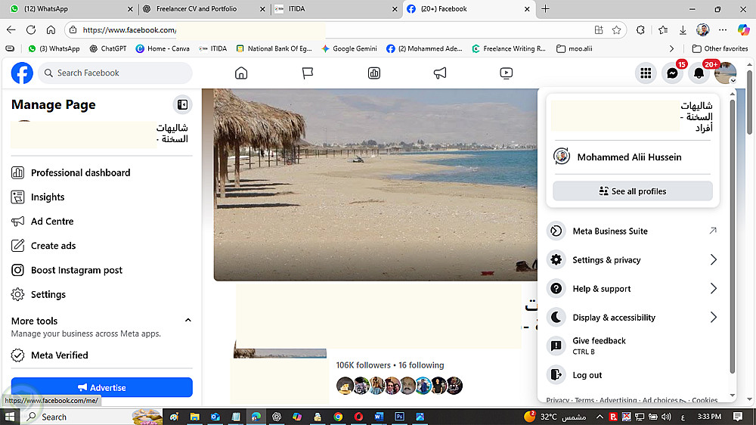Viewport: 756px width, 425px height.
Task: Open a new browser tab
Action: click(x=545, y=8)
